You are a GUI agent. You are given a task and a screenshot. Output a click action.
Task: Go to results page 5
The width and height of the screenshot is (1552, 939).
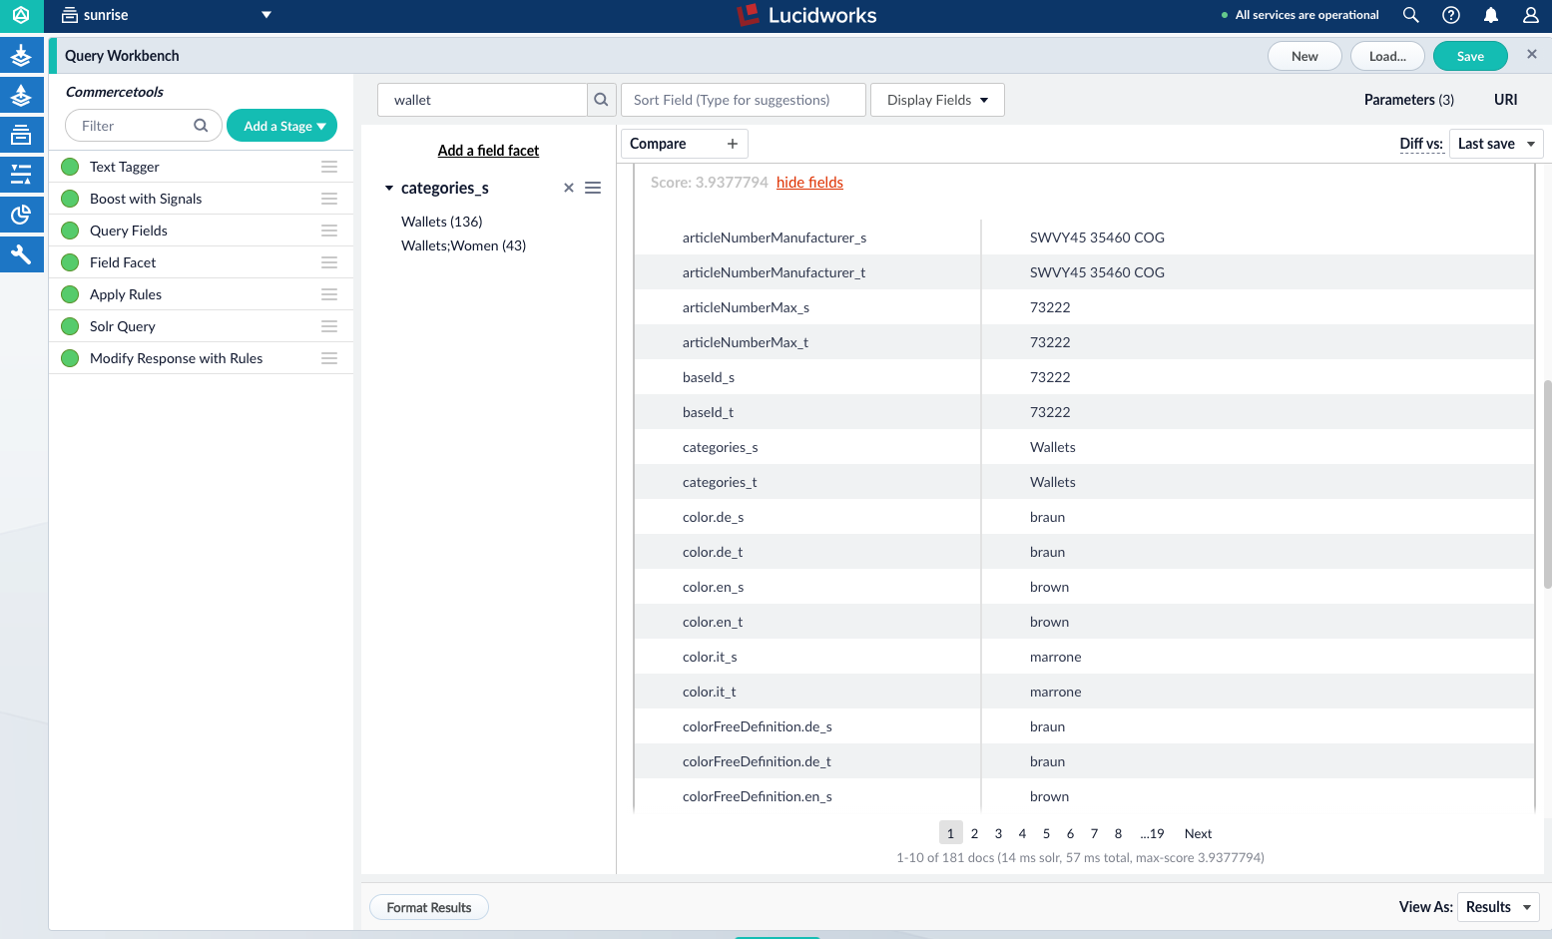[x=1046, y=833]
